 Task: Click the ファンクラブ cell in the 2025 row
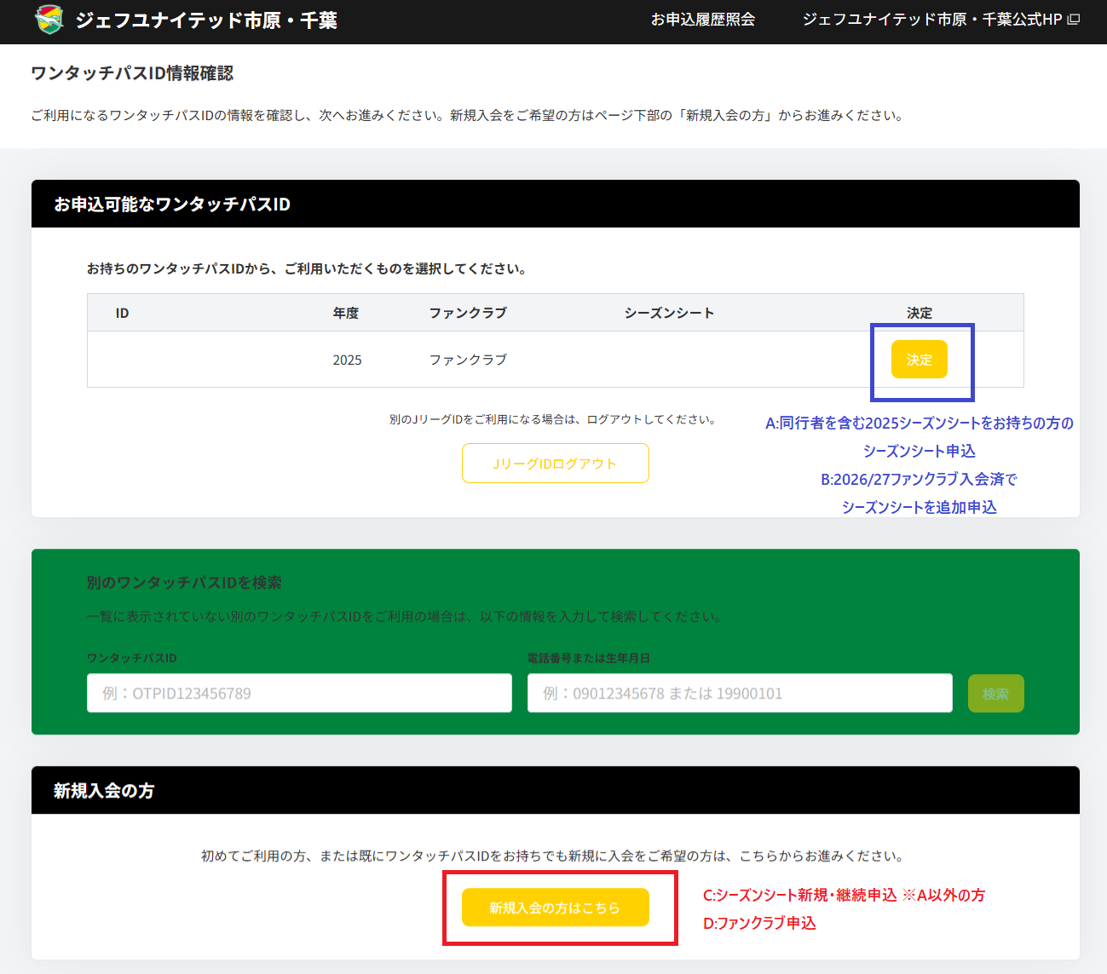point(468,360)
